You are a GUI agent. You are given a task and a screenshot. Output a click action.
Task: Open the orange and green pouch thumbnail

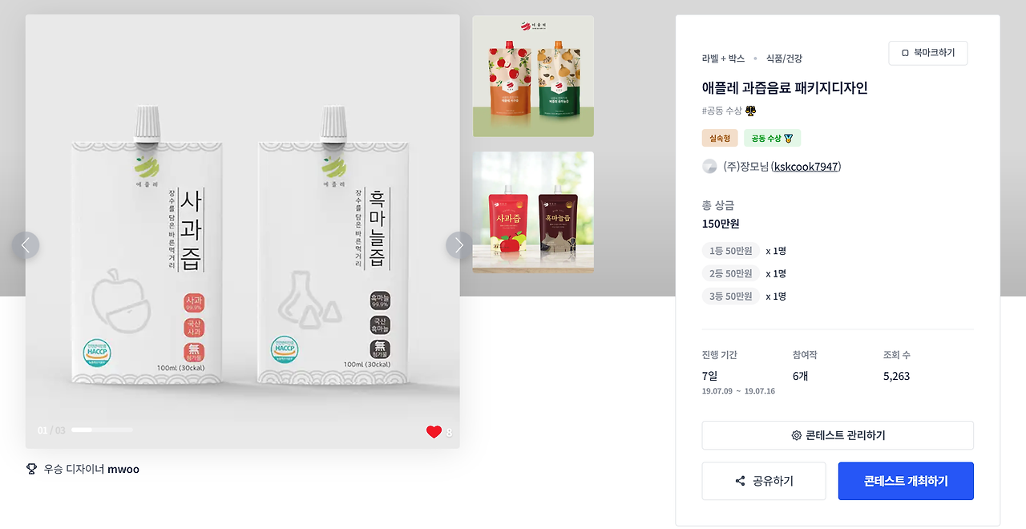tap(533, 76)
